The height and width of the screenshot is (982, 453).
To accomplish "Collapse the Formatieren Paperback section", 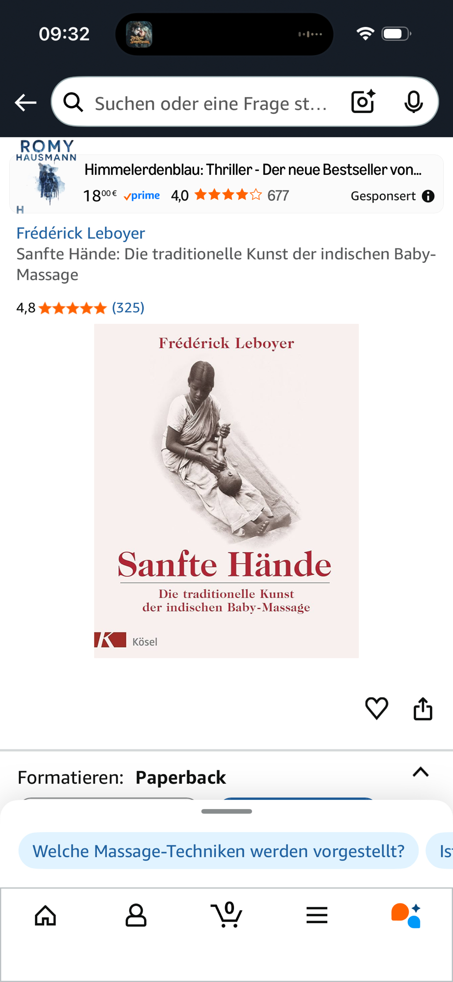I will 421,772.
